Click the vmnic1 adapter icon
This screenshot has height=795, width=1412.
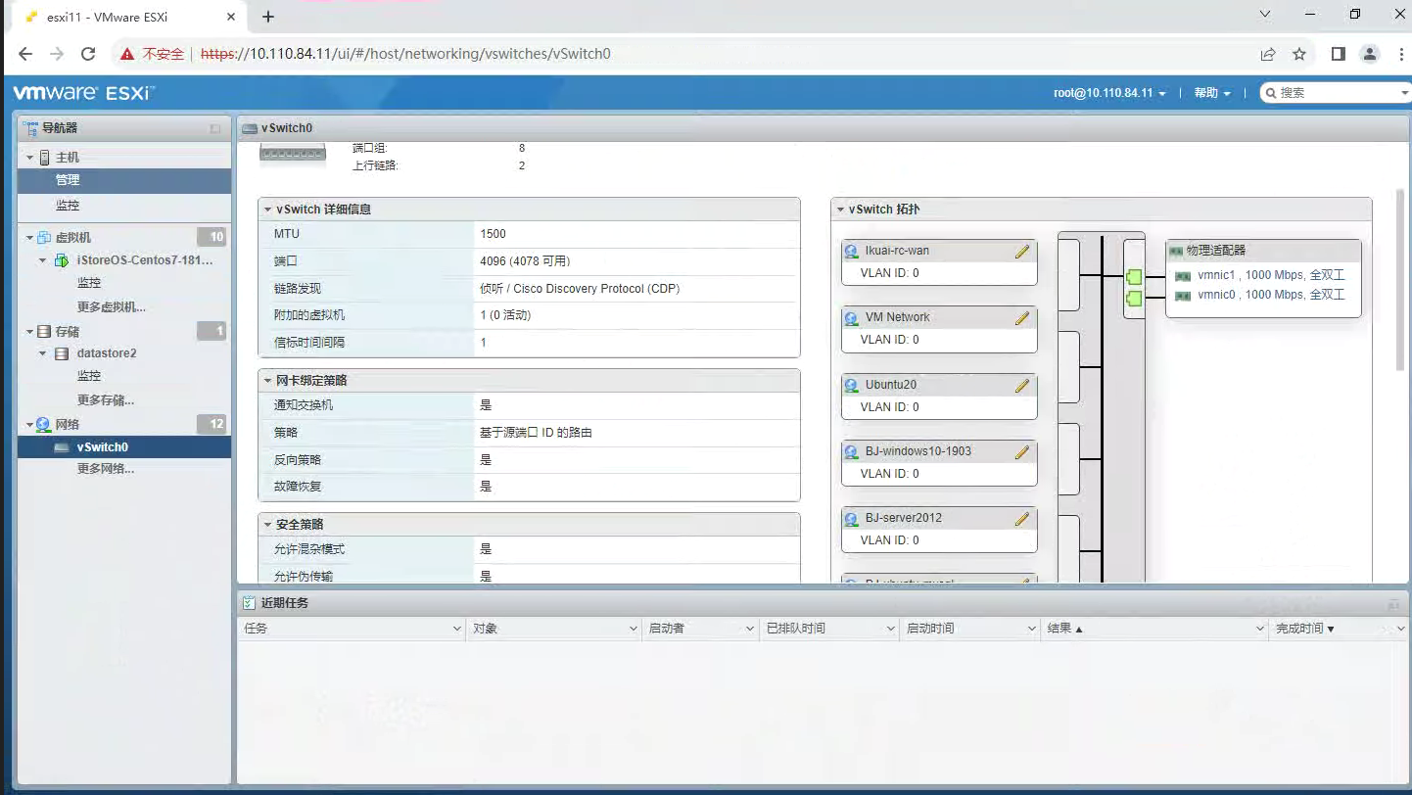[x=1183, y=276]
